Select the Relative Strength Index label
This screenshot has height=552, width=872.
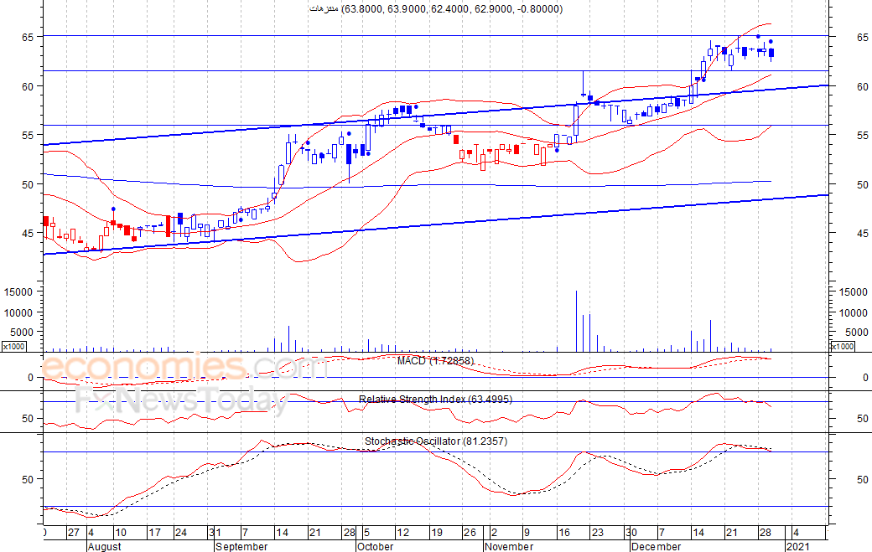pyautogui.click(x=435, y=400)
